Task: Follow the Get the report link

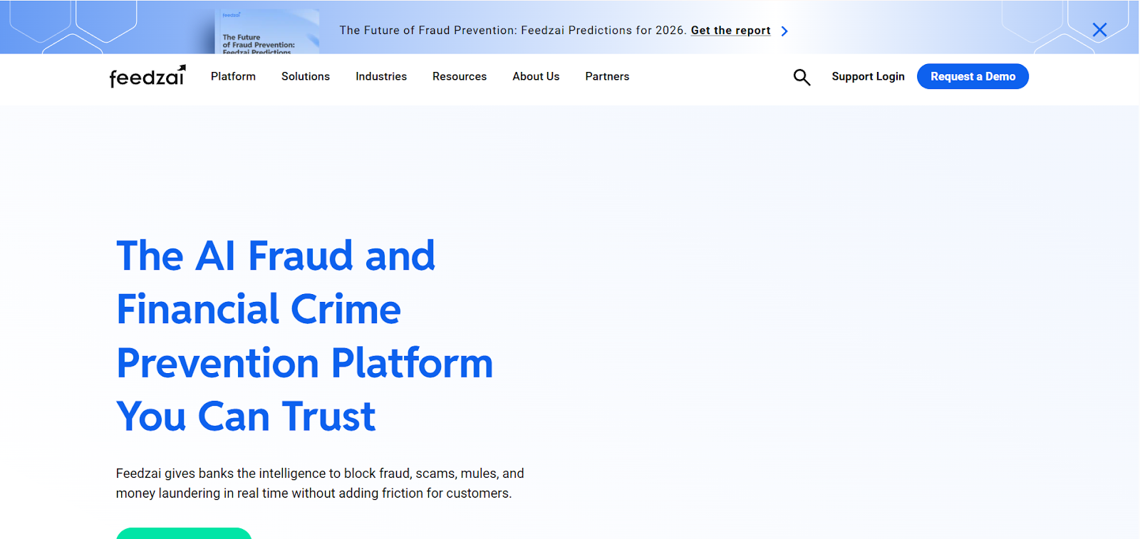Action: [x=730, y=31]
